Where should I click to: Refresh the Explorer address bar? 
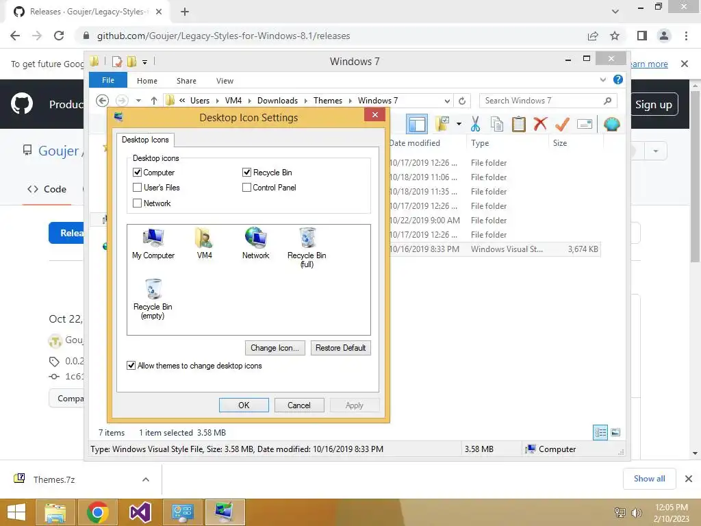(x=462, y=101)
